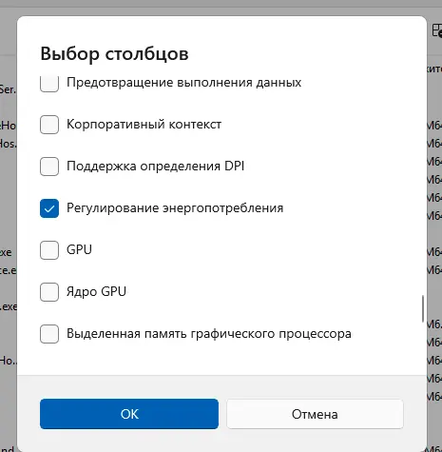The width and height of the screenshot is (442, 452).
Task: Check the Поддержка определения DPI box
Action: 49,167
